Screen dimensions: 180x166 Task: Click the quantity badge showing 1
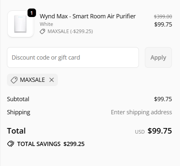pos(32,13)
